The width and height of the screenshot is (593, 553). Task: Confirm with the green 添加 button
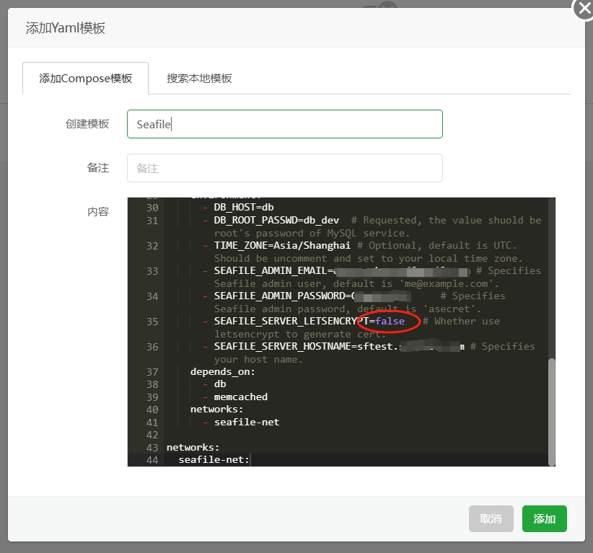pyautogui.click(x=544, y=518)
